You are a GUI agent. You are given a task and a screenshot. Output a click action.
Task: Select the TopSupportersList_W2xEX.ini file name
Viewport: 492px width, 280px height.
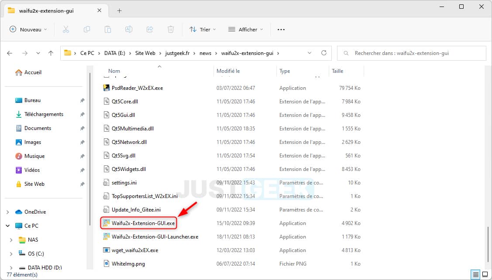coord(145,196)
